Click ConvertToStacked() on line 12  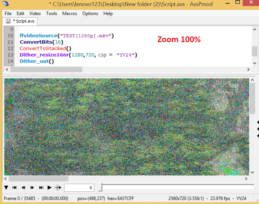tap(45, 48)
